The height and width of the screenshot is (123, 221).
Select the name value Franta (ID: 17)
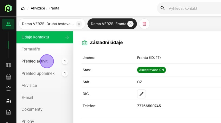point(149,58)
